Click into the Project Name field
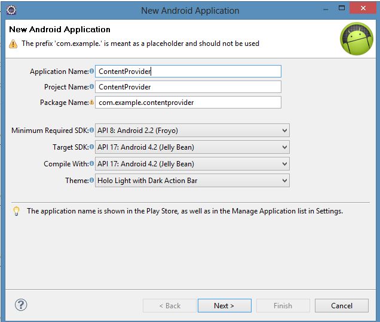Viewport: 380px width, 322px height. click(x=188, y=87)
